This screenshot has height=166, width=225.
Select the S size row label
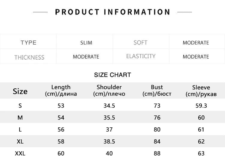[x=20, y=105]
